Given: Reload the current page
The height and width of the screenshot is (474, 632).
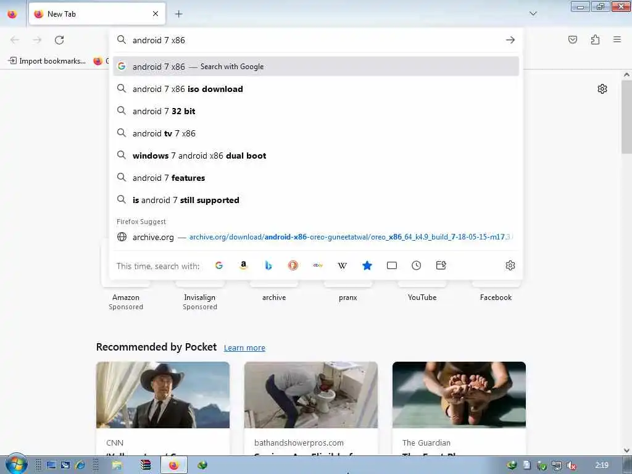Looking at the screenshot, I should (59, 40).
